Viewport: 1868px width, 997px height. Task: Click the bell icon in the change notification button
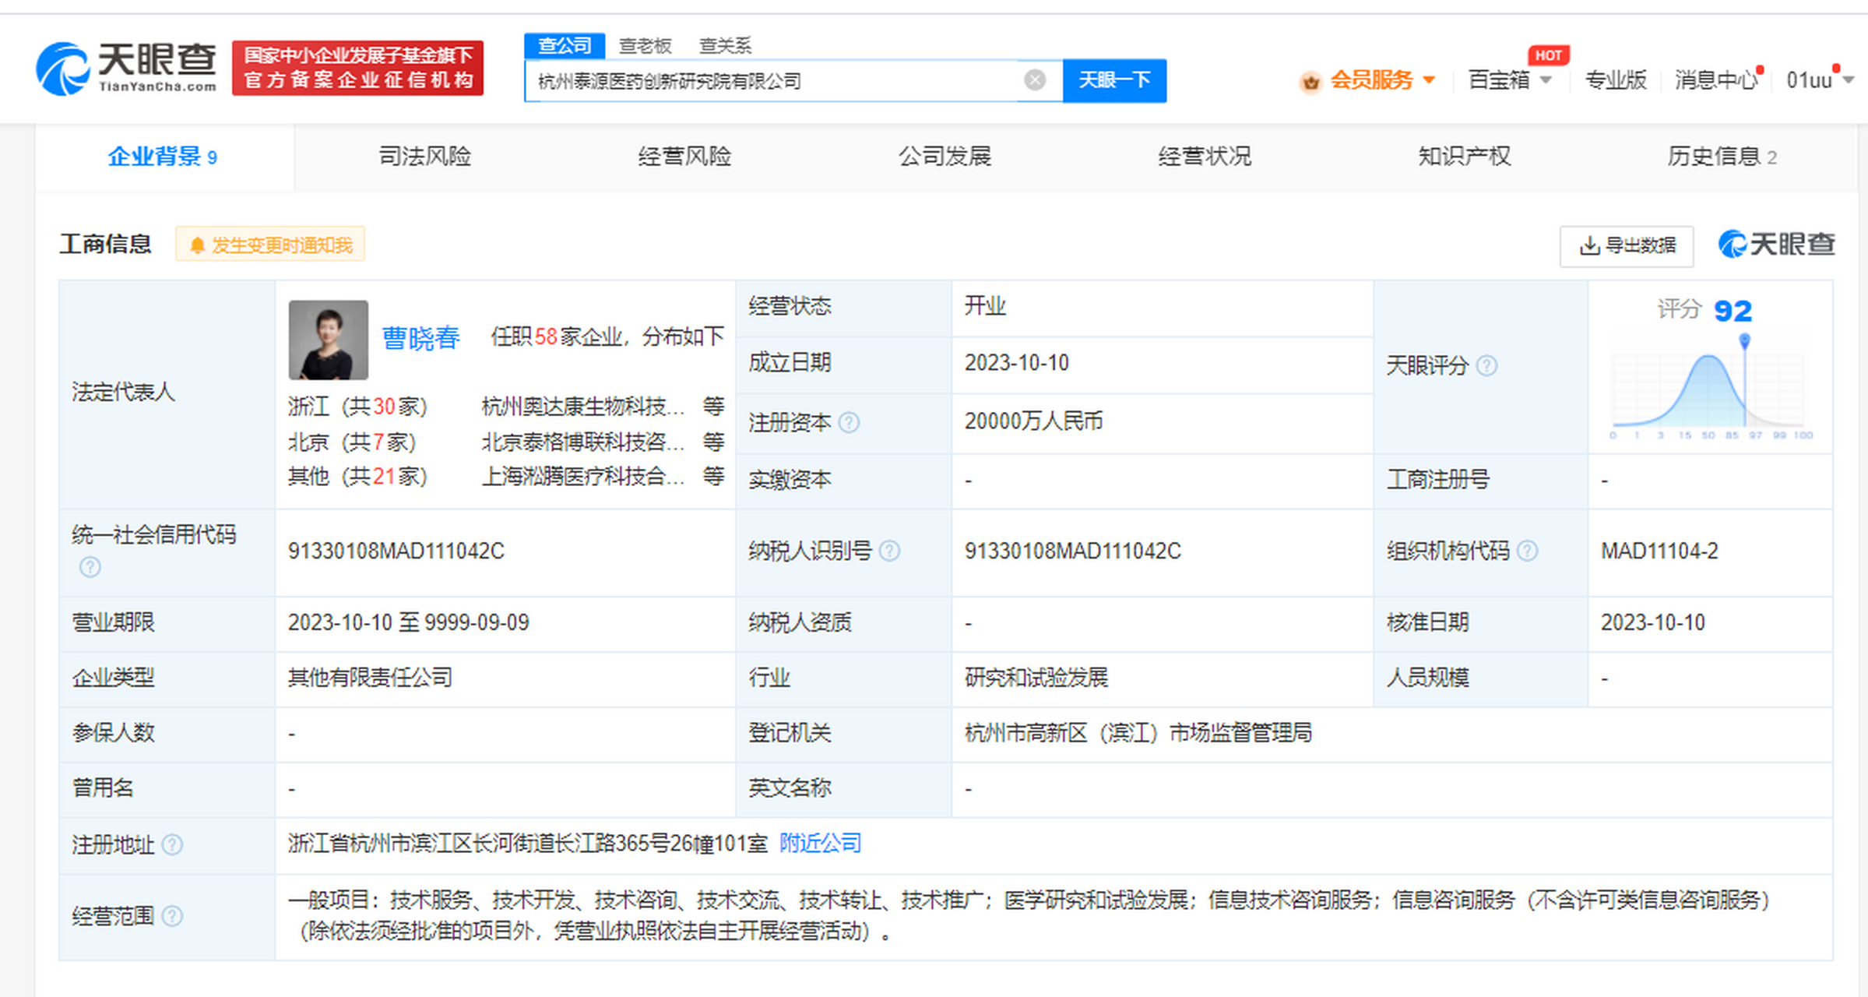[197, 245]
